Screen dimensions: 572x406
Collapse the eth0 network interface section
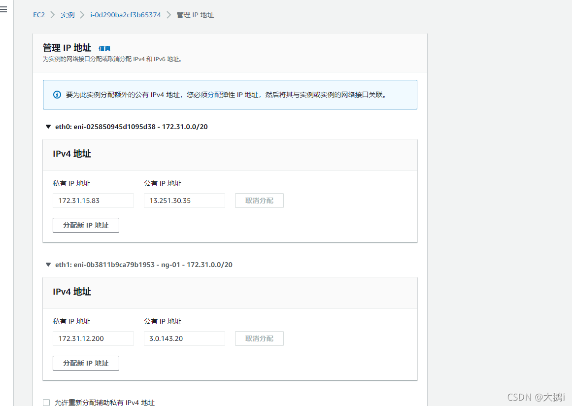pyautogui.click(x=48, y=127)
